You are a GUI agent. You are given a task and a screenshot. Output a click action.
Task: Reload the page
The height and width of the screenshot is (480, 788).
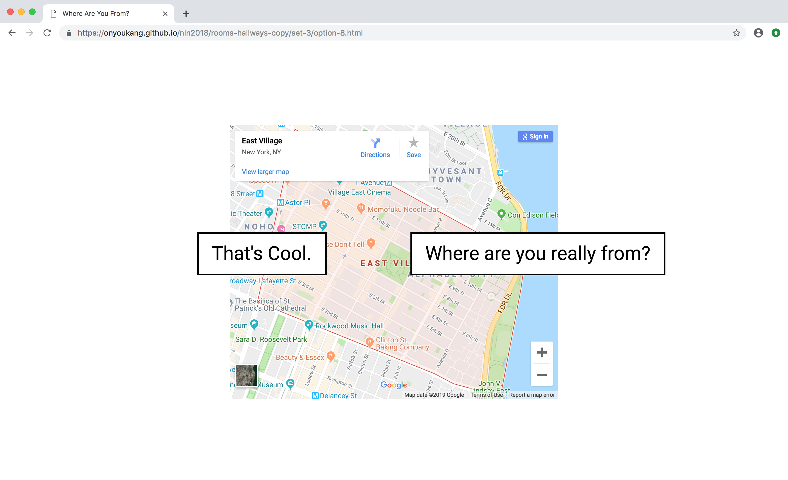(x=47, y=33)
